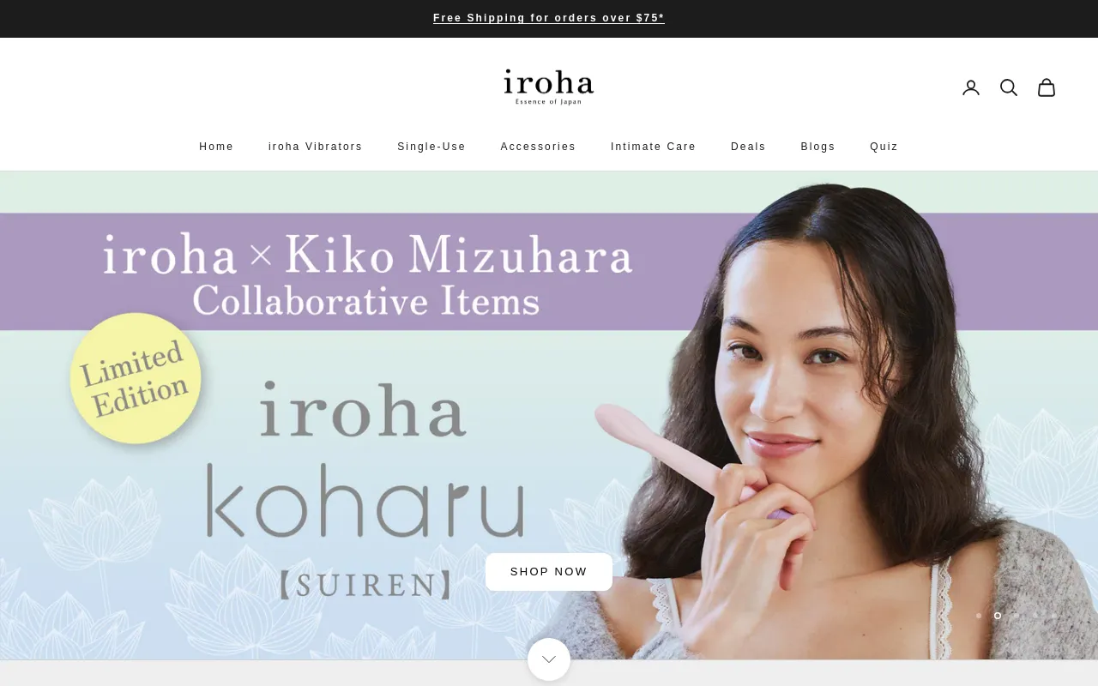Image resolution: width=1098 pixels, height=686 pixels.
Task: Click the Kiko Mizuhara collaboration banner image
Action: [x=549, y=416]
